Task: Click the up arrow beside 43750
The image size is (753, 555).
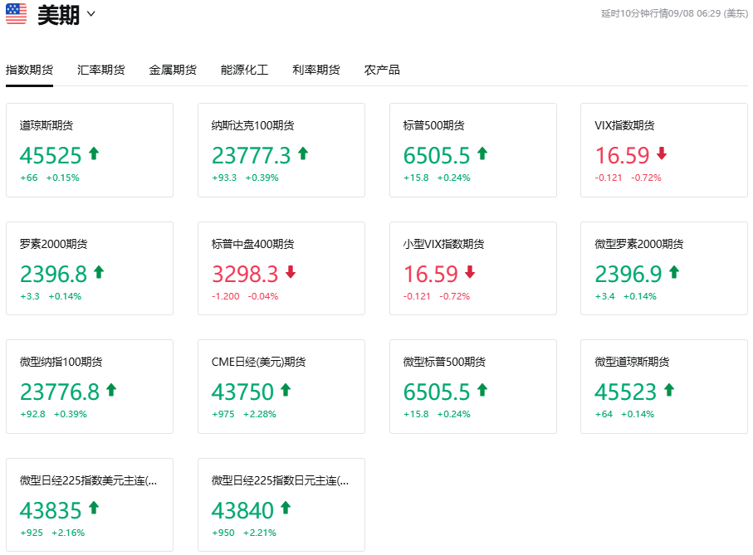Action: [x=286, y=390]
